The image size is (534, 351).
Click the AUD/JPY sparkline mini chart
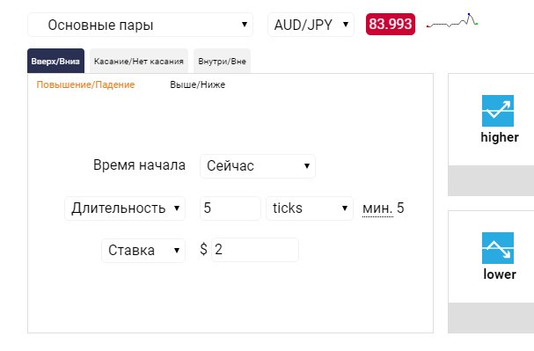[452, 21]
